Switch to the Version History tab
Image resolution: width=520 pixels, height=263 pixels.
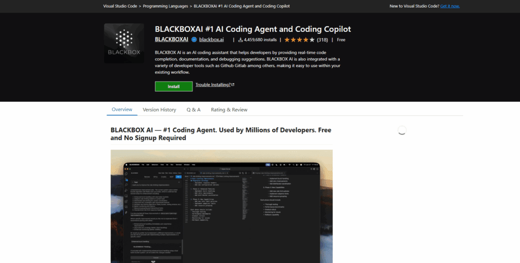click(159, 110)
